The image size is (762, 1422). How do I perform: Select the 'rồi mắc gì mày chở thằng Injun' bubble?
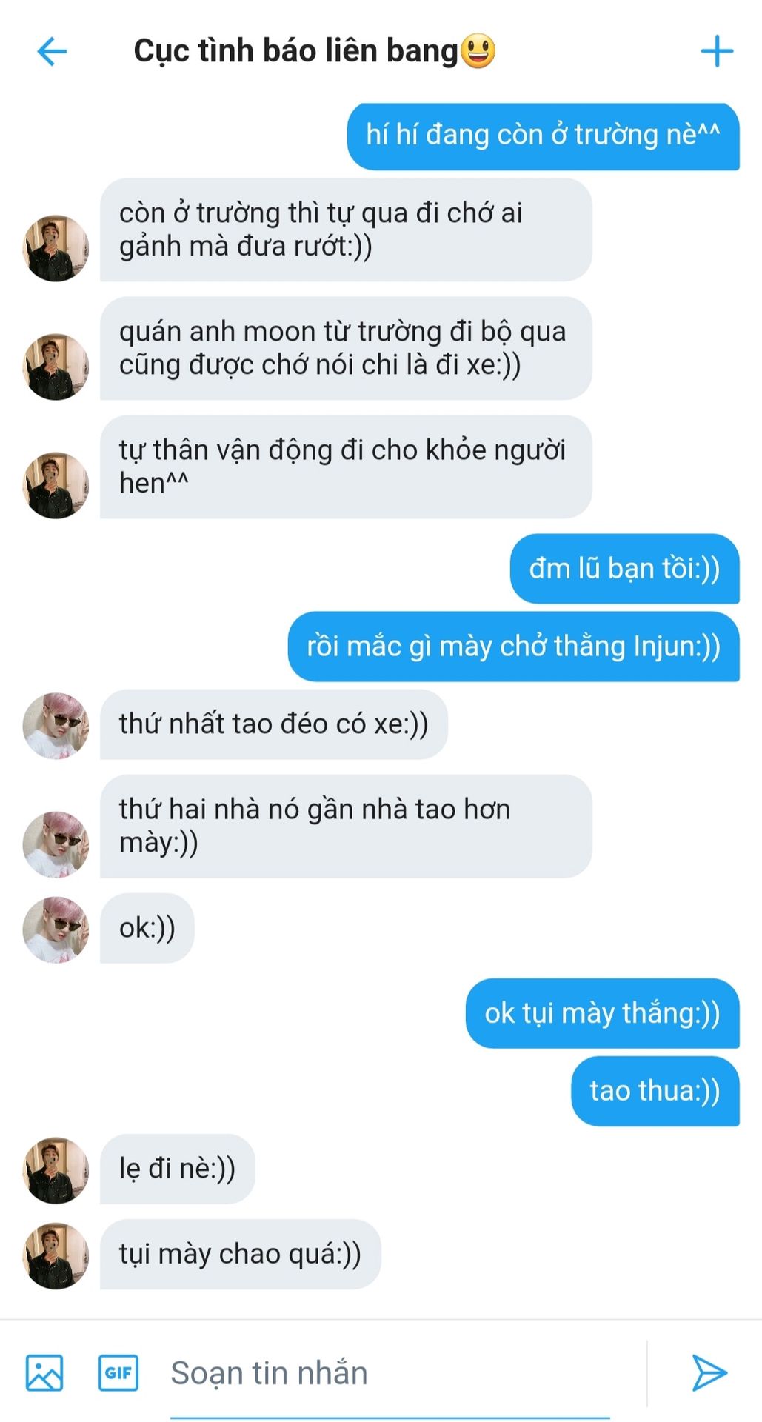(513, 647)
